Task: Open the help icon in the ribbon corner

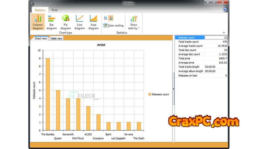Action: click(225, 10)
